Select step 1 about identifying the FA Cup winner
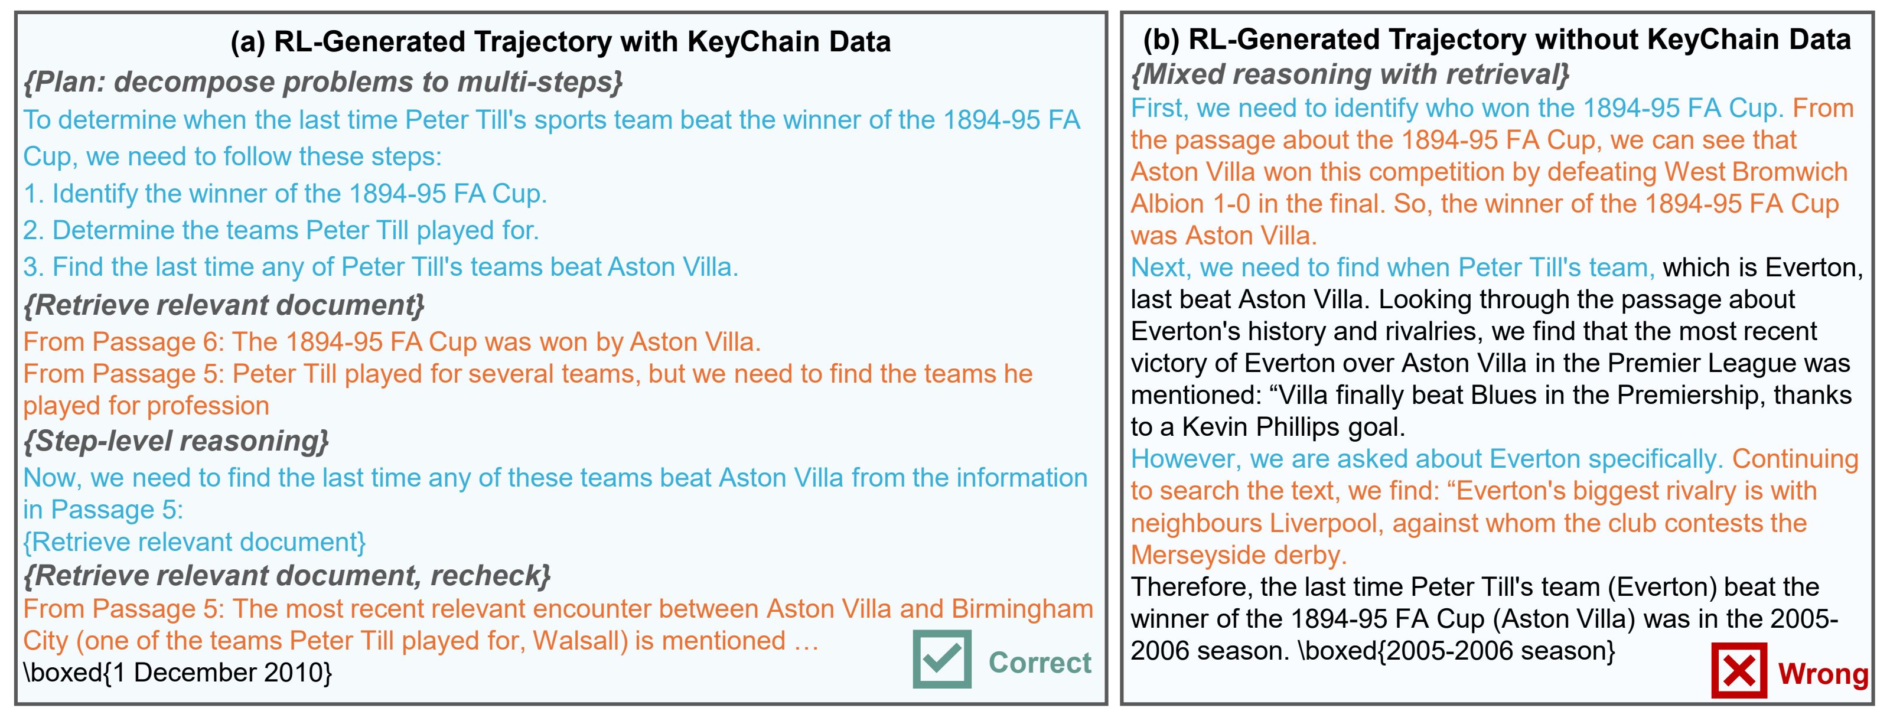This screenshot has height=711, width=1890. point(285,194)
